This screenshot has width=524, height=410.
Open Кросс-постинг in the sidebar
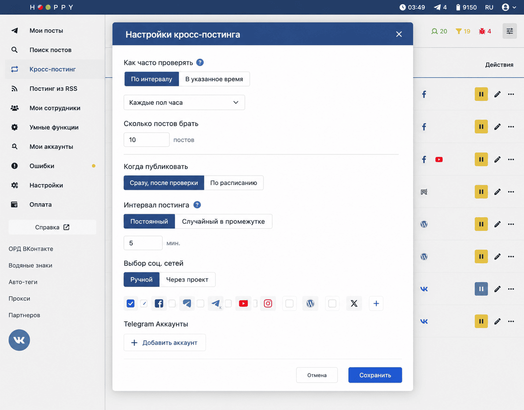(x=55, y=69)
